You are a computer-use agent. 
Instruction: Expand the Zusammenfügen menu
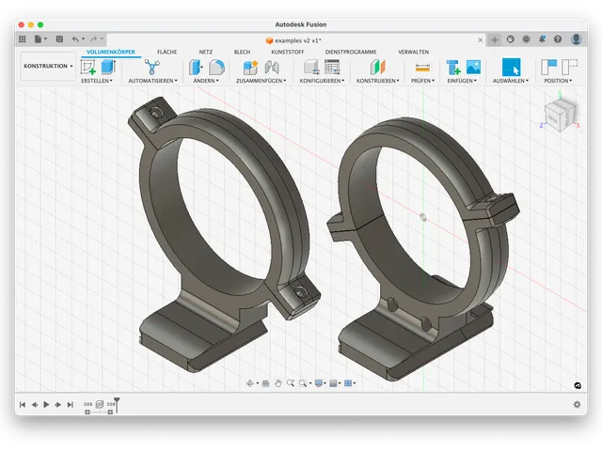pyautogui.click(x=261, y=81)
